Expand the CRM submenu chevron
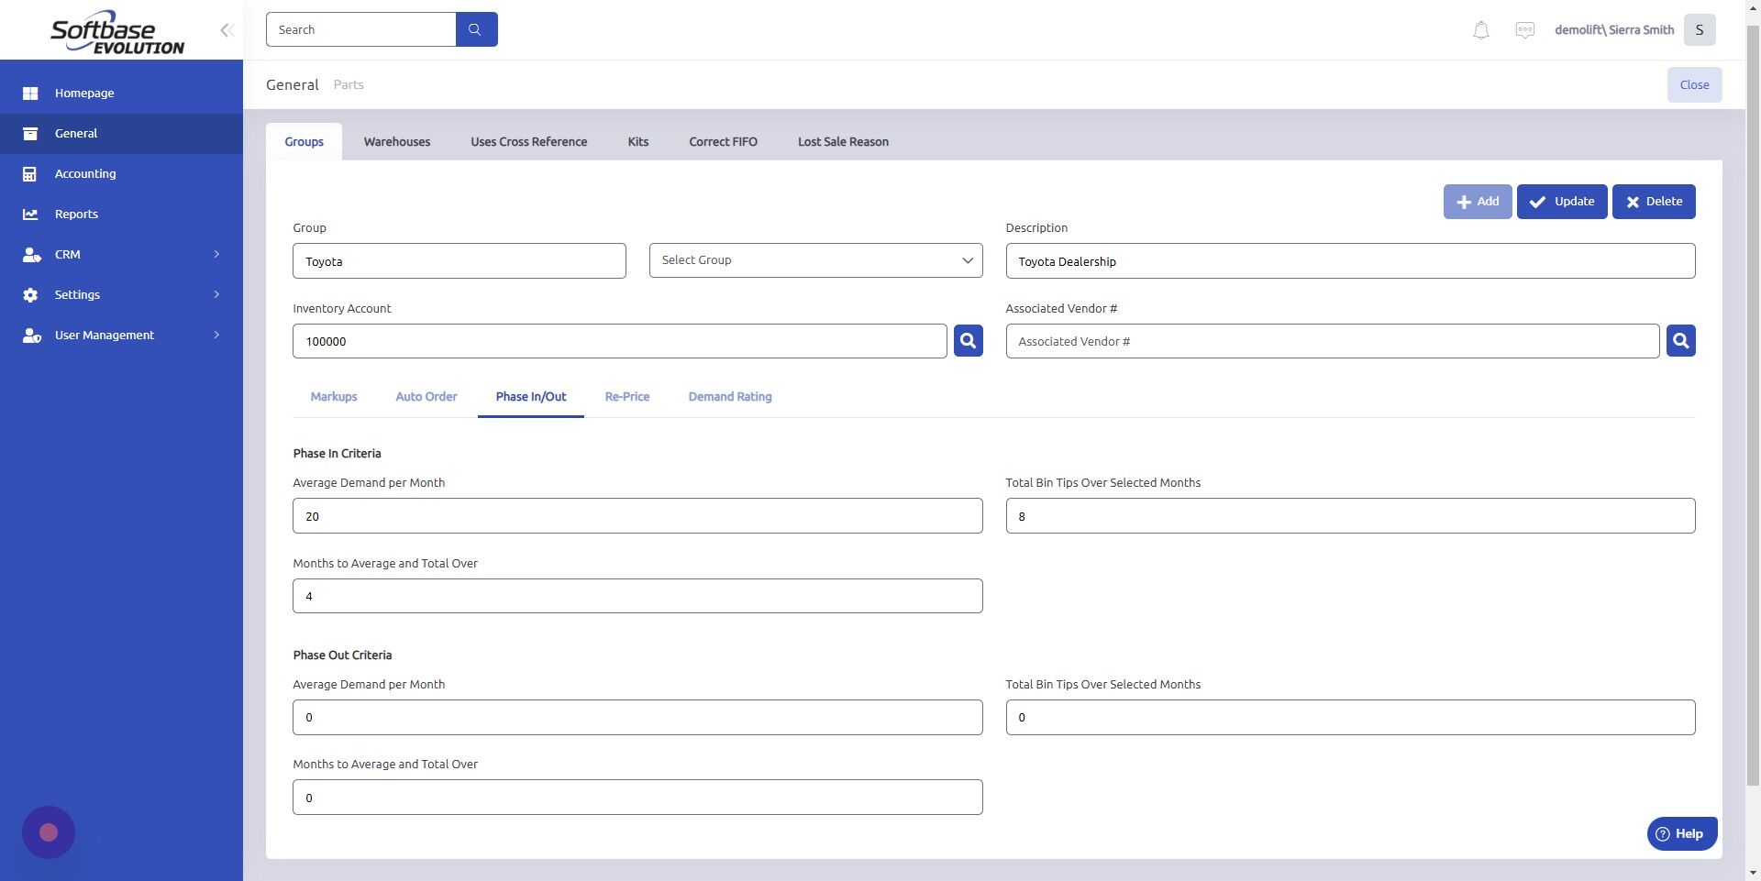The image size is (1761, 881). click(216, 254)
